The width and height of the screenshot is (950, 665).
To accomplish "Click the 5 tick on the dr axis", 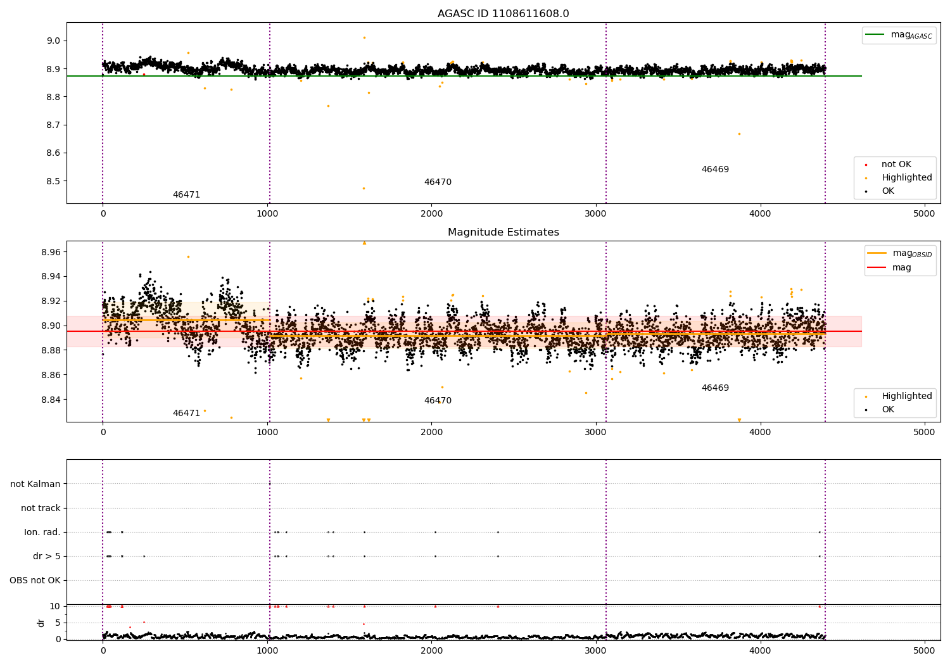I will (58, 623).
